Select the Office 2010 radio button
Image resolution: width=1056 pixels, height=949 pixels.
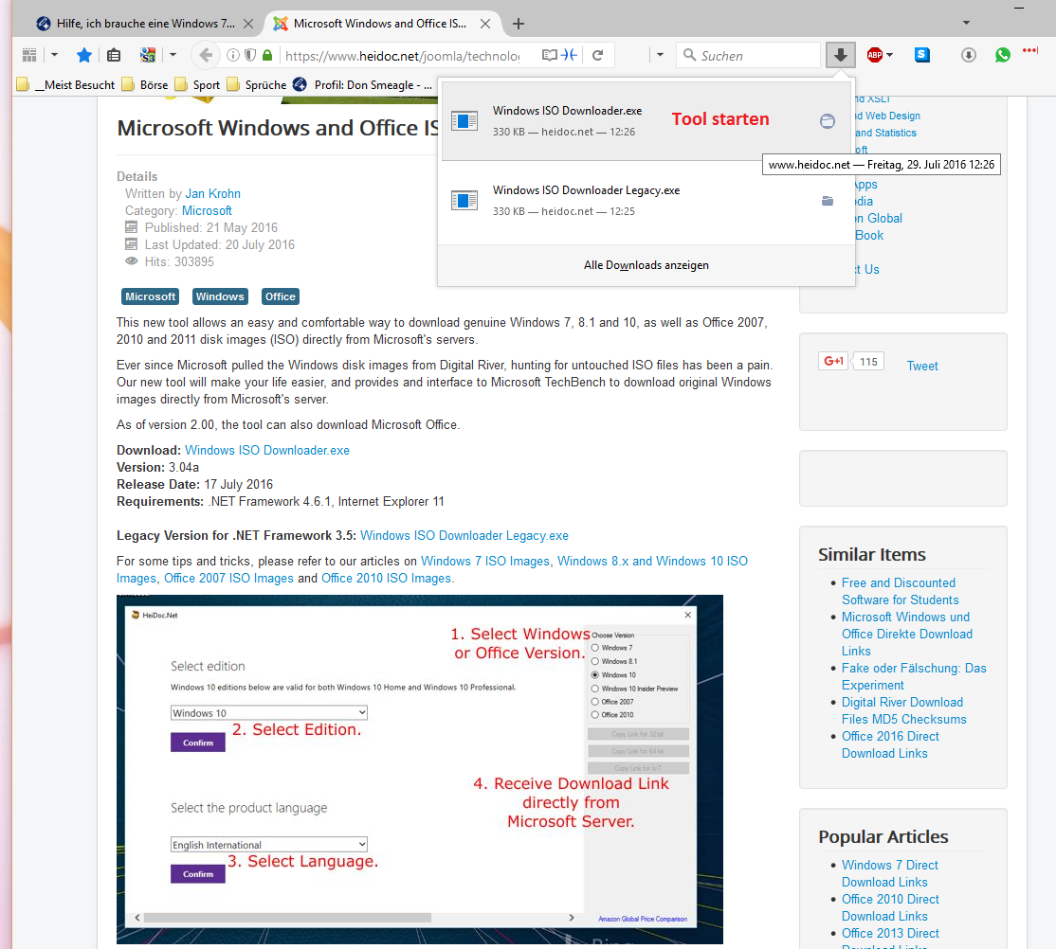pos(594,715)
